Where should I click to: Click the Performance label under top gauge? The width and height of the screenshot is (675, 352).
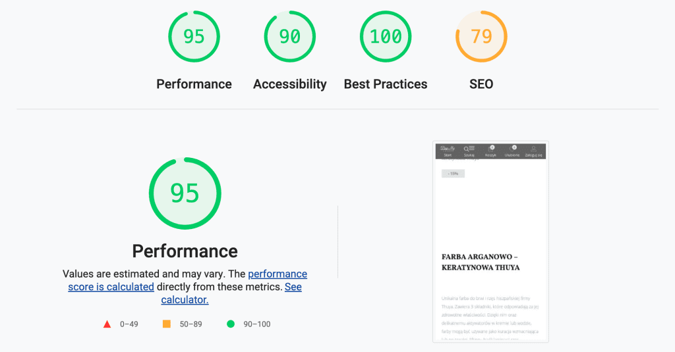[194, 84]
